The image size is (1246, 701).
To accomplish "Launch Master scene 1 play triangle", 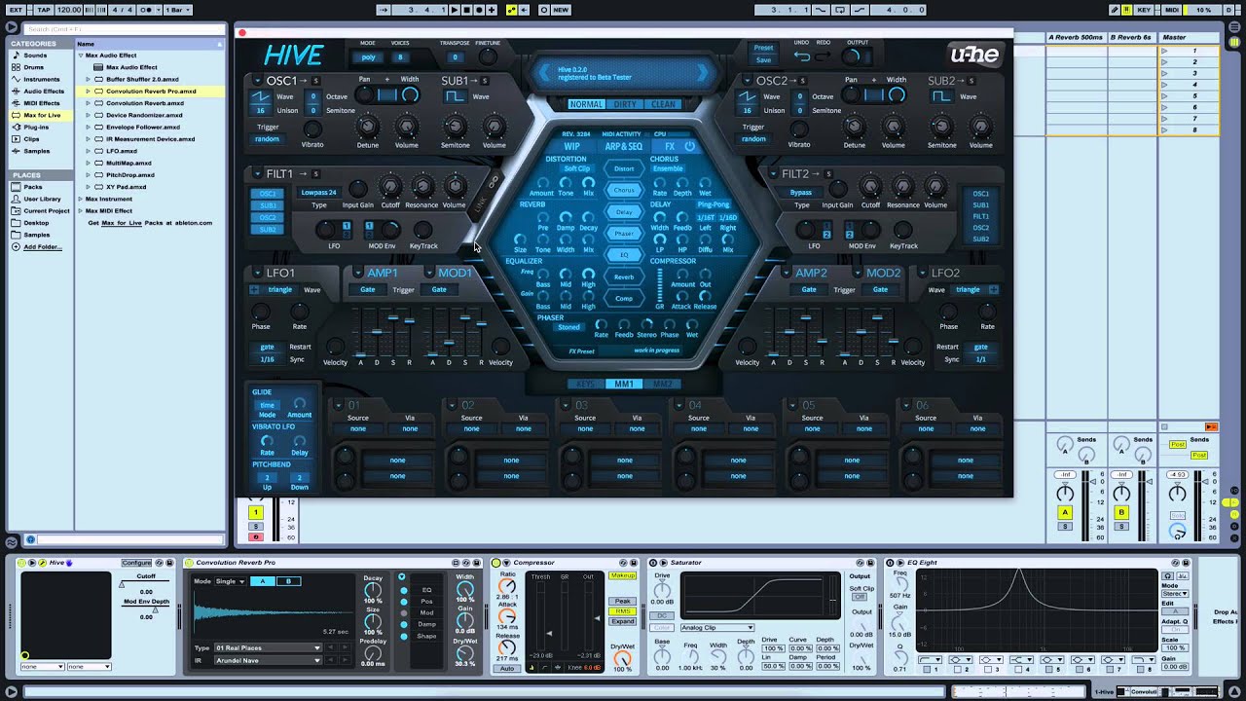I will (1164, 50).
